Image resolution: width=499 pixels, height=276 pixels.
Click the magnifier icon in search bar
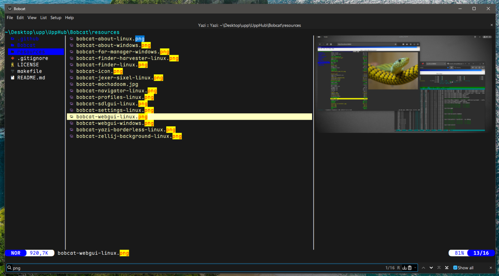coord(10,268)
